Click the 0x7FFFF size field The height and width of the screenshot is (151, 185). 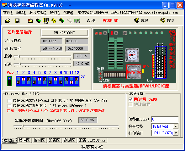point(52,41)
